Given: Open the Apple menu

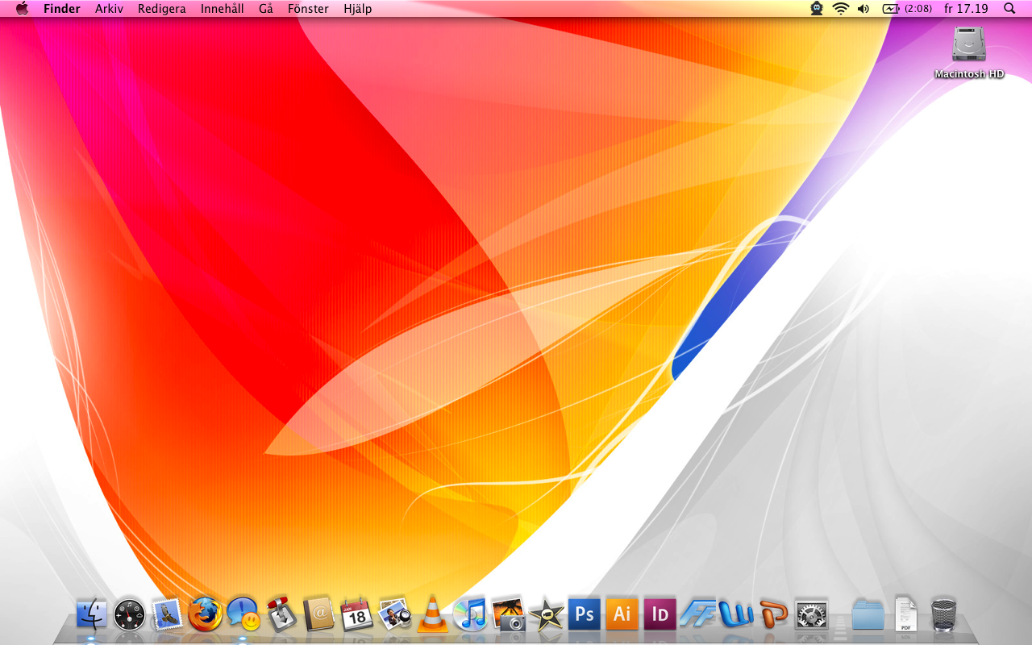Looking at the screenshot, I should click(22, 9).
